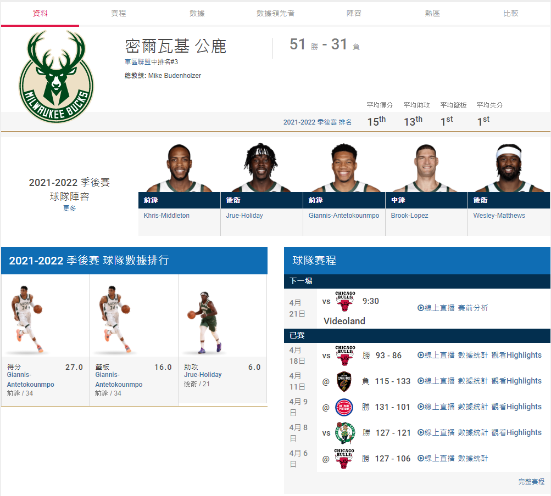Open 線上直播 for the 127 - 121 game
Viewport: 551px width, 496px height.
coord(436,432)
